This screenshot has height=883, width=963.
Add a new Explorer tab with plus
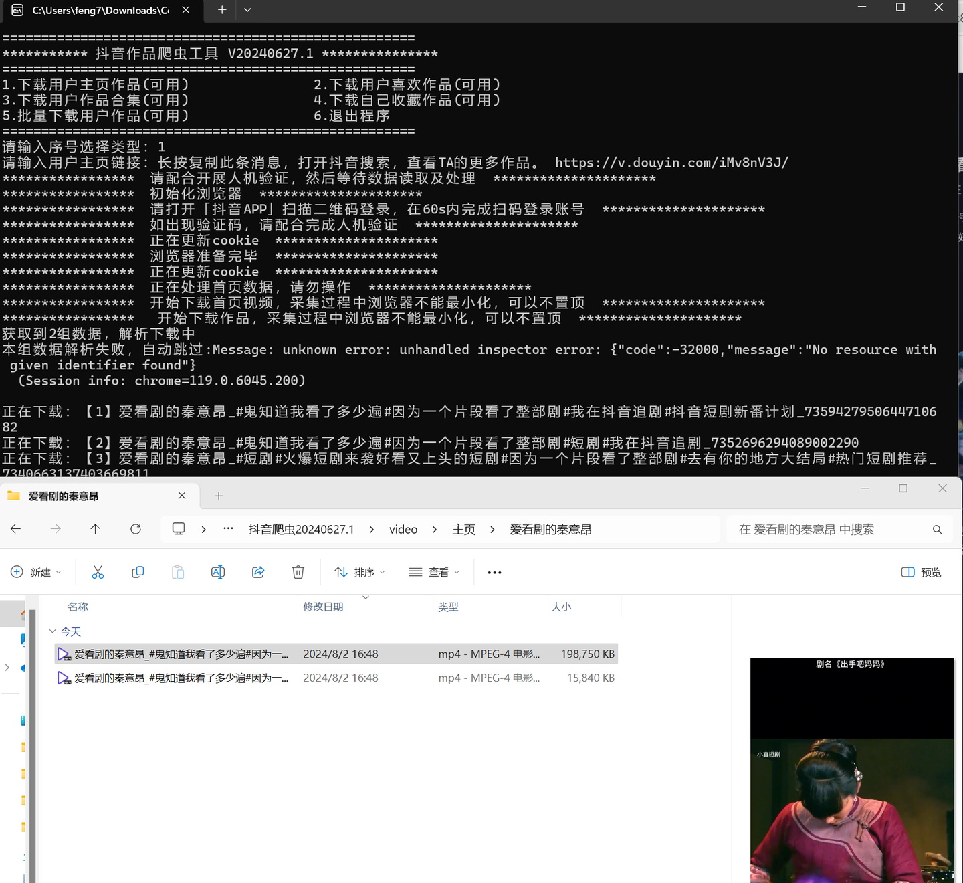(x=219, y=496)
